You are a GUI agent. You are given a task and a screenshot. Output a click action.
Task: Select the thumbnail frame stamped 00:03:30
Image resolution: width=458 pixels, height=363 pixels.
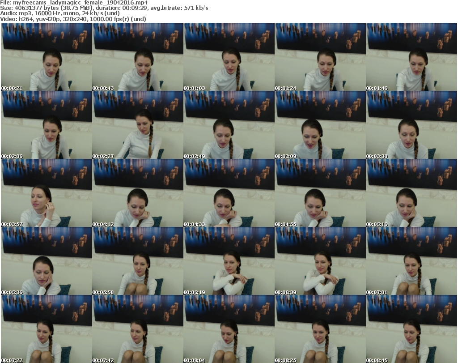click(411, 125)
